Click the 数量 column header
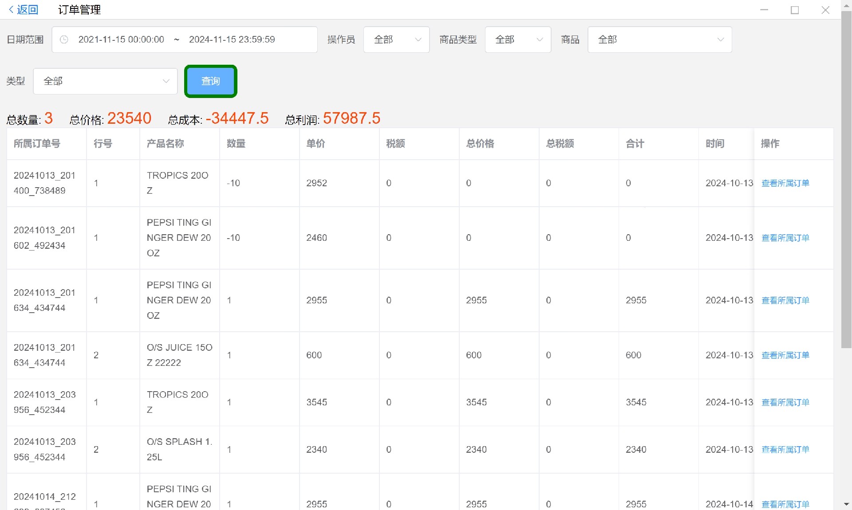 point(236,144)
